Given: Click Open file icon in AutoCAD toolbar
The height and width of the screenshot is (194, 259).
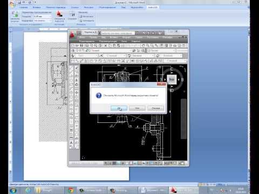Looking at the screenshot, I should (77, 45).
